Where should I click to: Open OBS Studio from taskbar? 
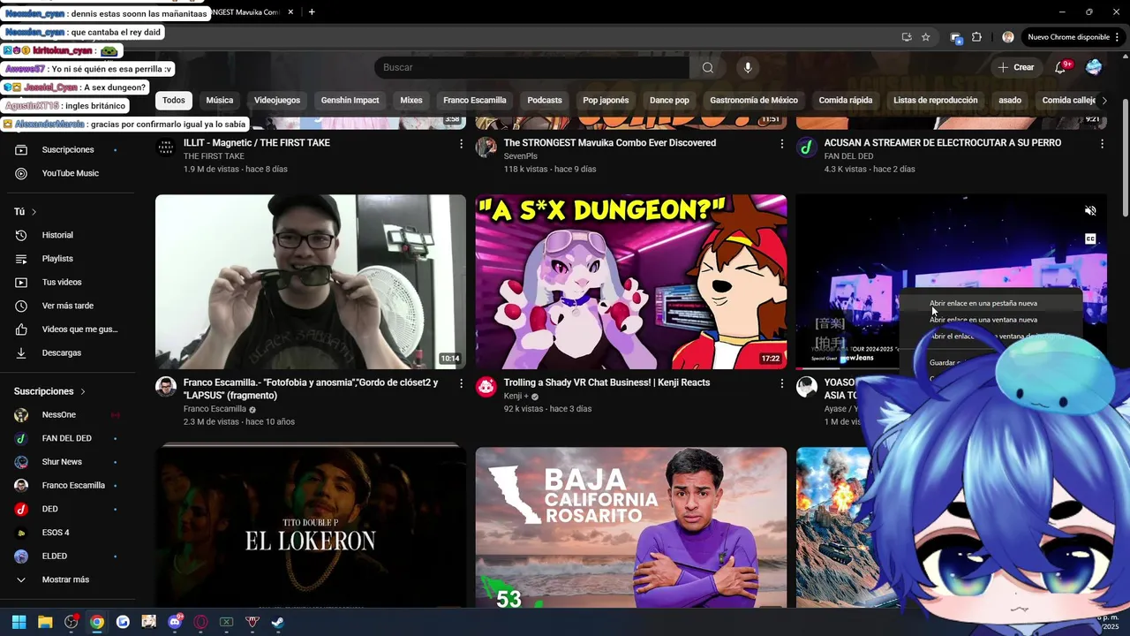click(72, 622)
